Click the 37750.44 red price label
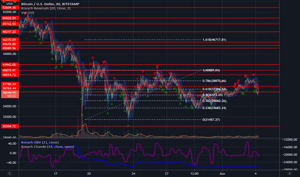This screenshot has height=177, width=300. [10, 84]
